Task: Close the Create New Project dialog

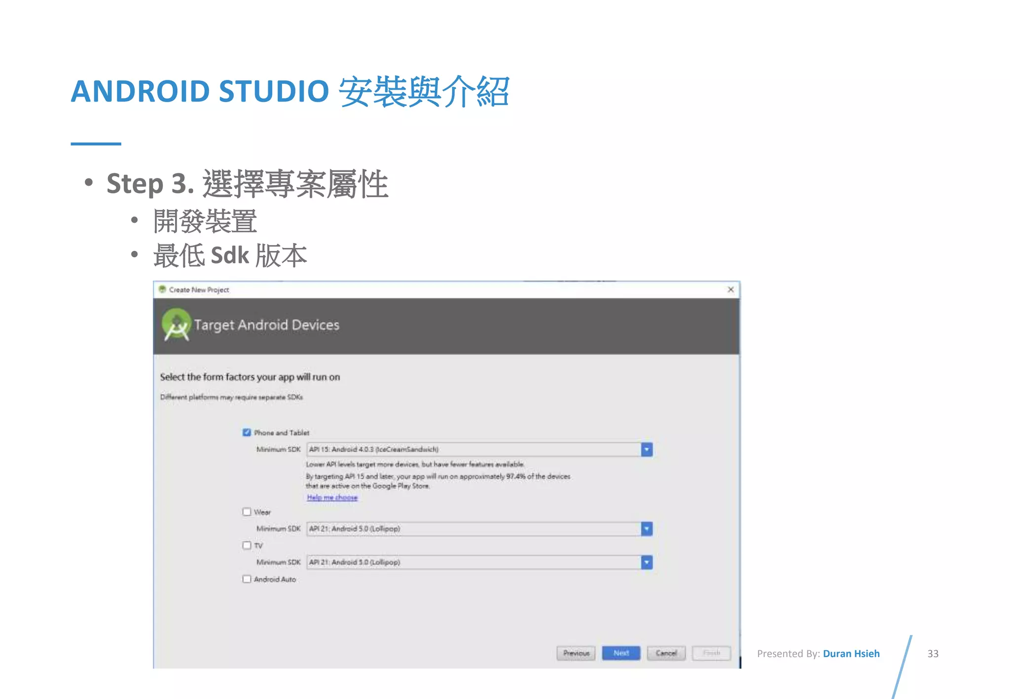Action: tap(730, 289)
